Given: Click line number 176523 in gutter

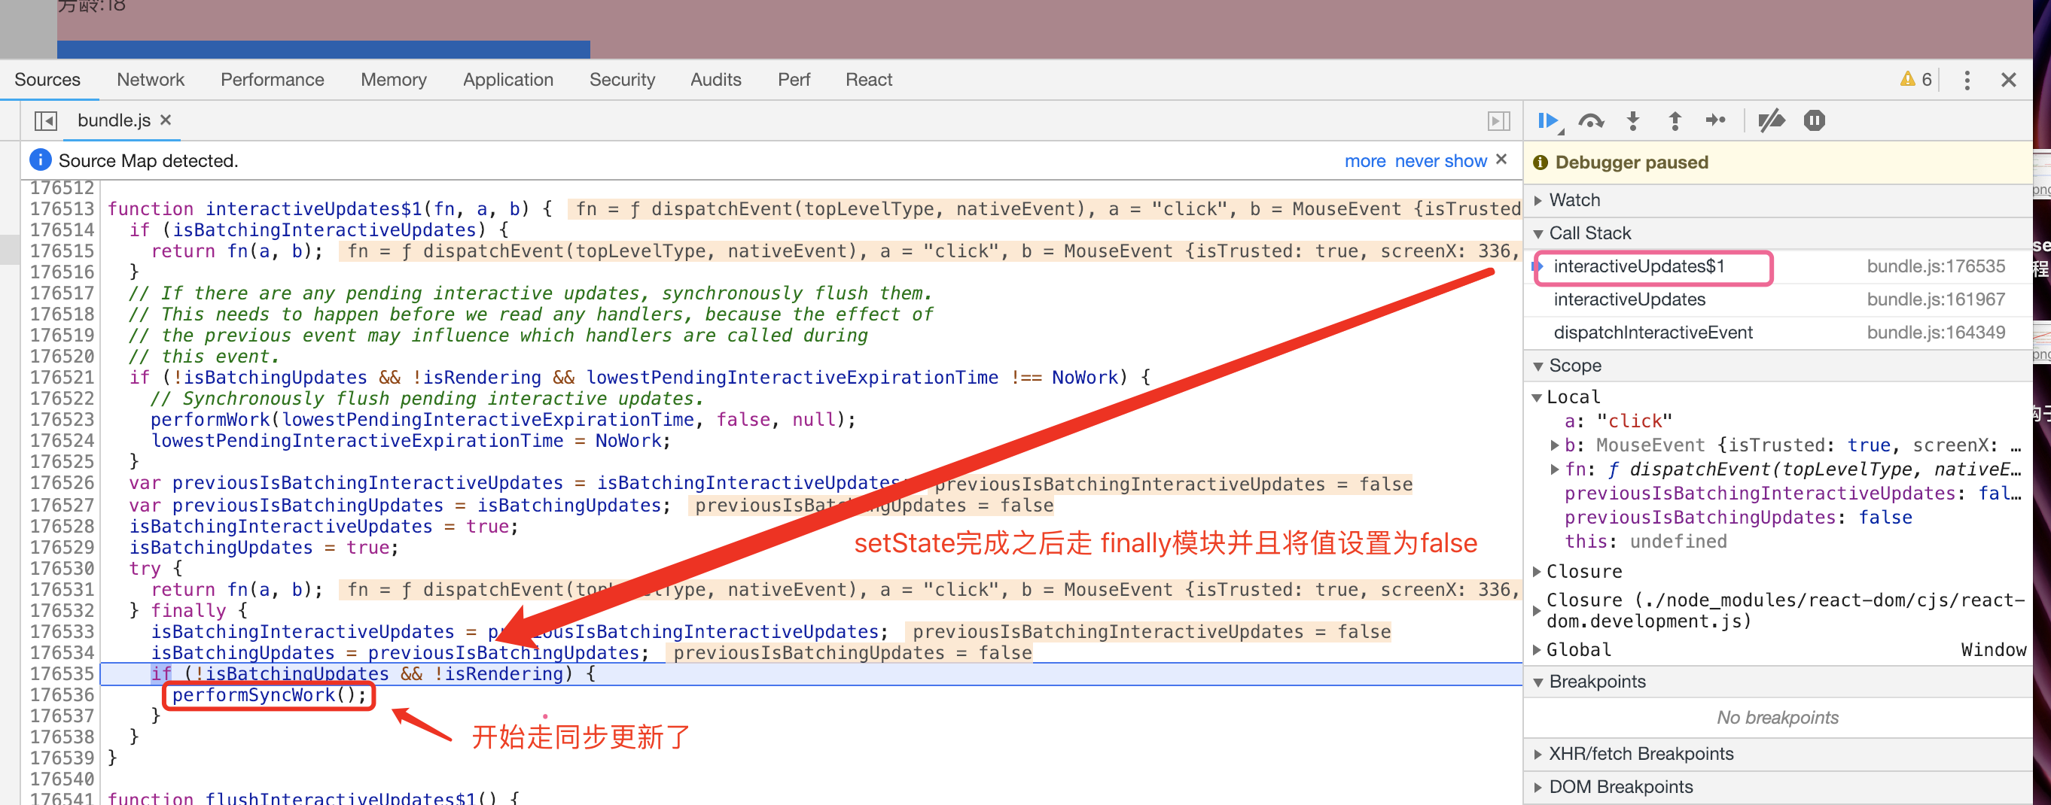Looking at the screenshot, I should tap(61, 419).
